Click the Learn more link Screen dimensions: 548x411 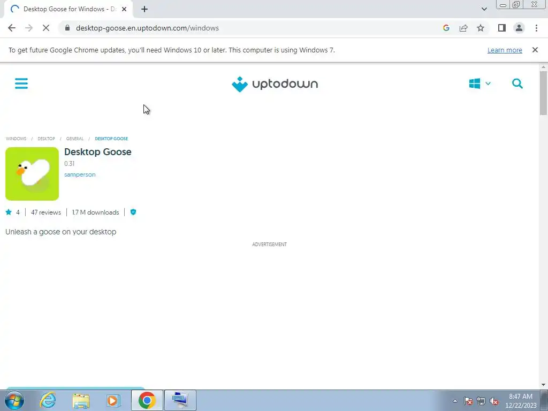coord(505,50)
